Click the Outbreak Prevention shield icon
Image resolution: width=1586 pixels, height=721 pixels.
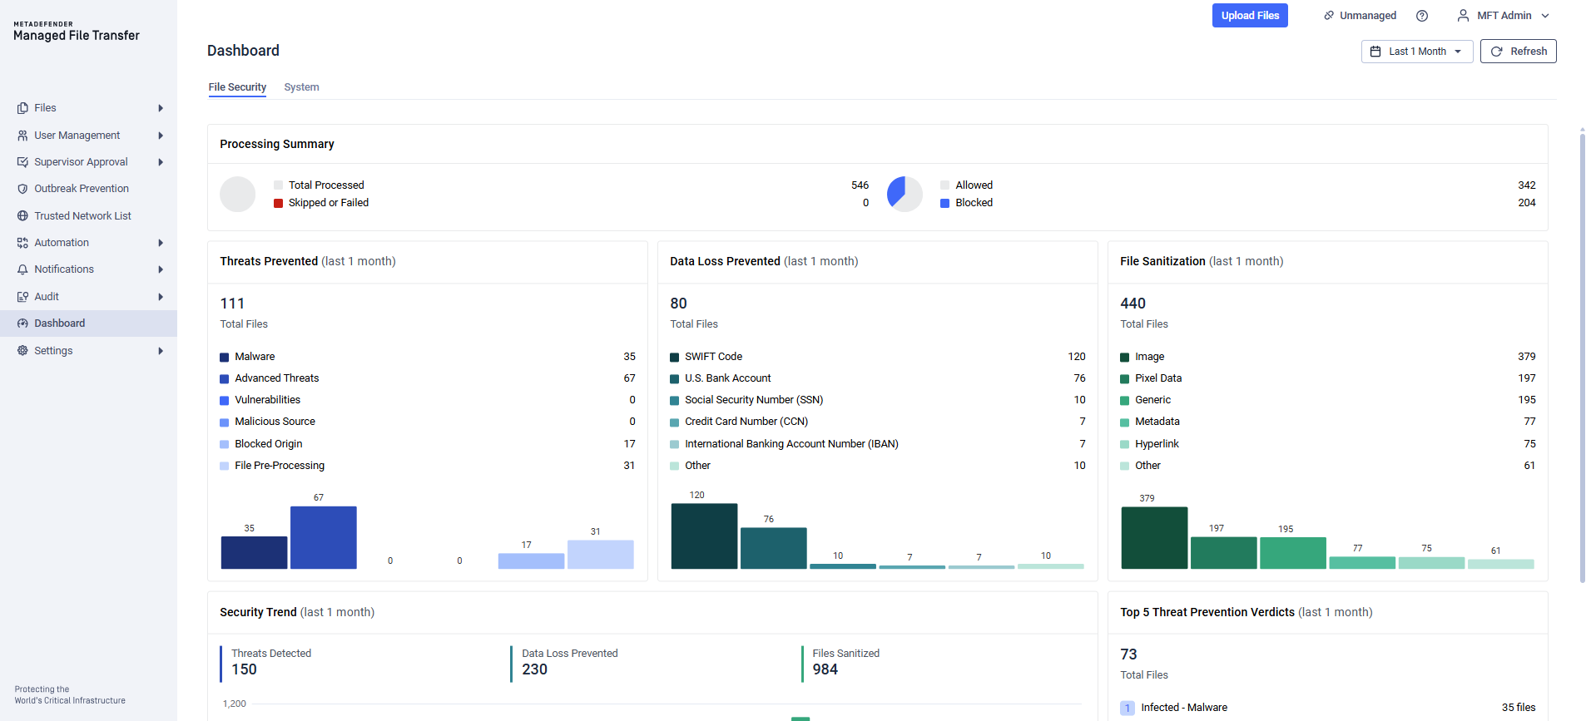(22, 189)
